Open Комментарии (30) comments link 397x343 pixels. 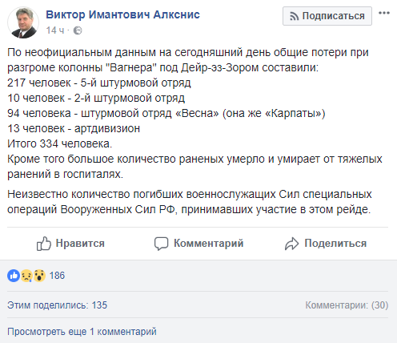pyautogui.click(x=347, y=305)
